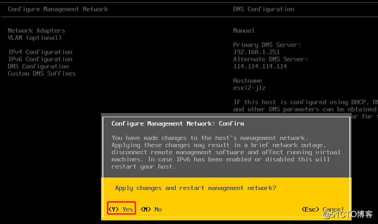Open IPv4 Configuration entry
The image size is (378, 224).
coord(40,52)
